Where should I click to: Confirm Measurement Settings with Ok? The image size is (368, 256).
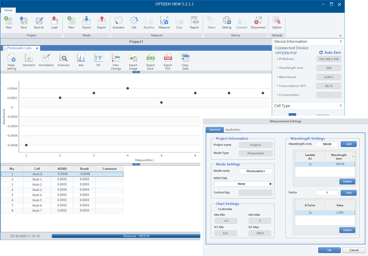329,250
